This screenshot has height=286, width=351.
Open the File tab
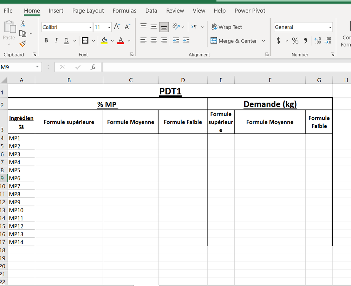pos(8,11)
